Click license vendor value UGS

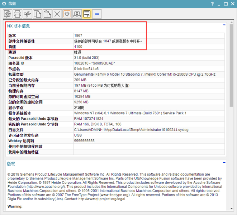(78, 135)
